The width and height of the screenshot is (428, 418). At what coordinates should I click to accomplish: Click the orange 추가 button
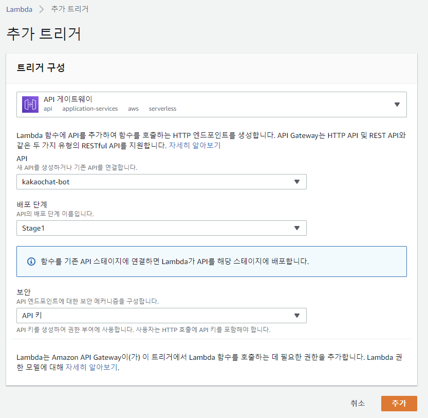point(399,403)
